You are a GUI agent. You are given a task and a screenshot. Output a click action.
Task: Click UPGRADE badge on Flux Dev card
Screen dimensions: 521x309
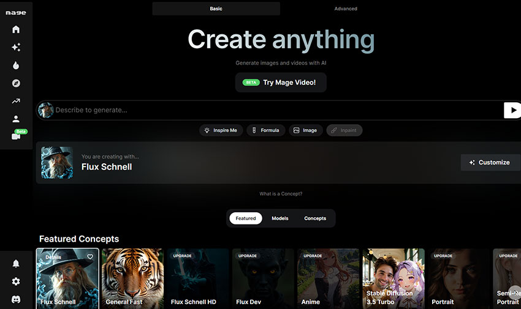(248, 256)
